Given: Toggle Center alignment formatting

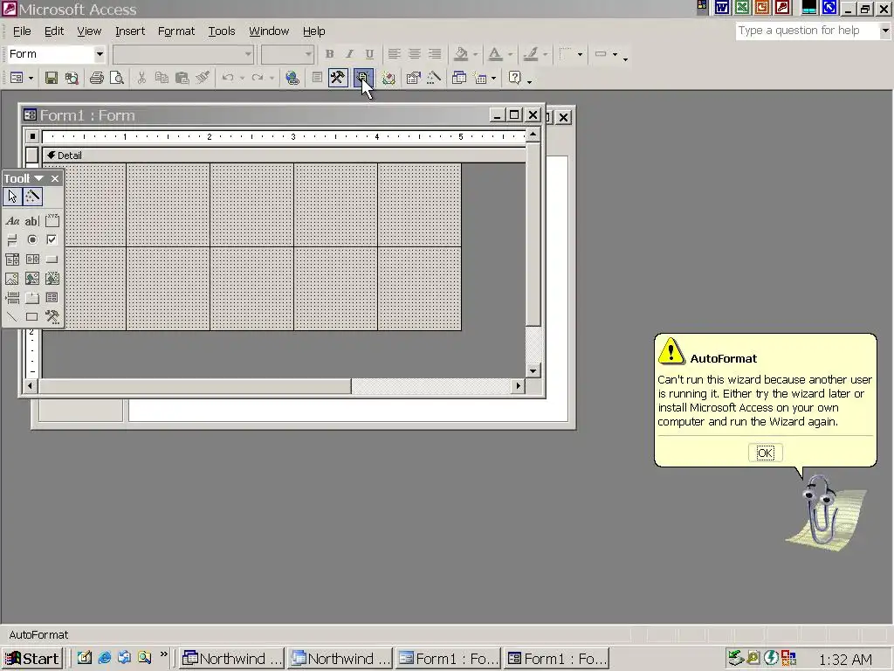Looking at the screenshot, I should click(x=415, y=54).
